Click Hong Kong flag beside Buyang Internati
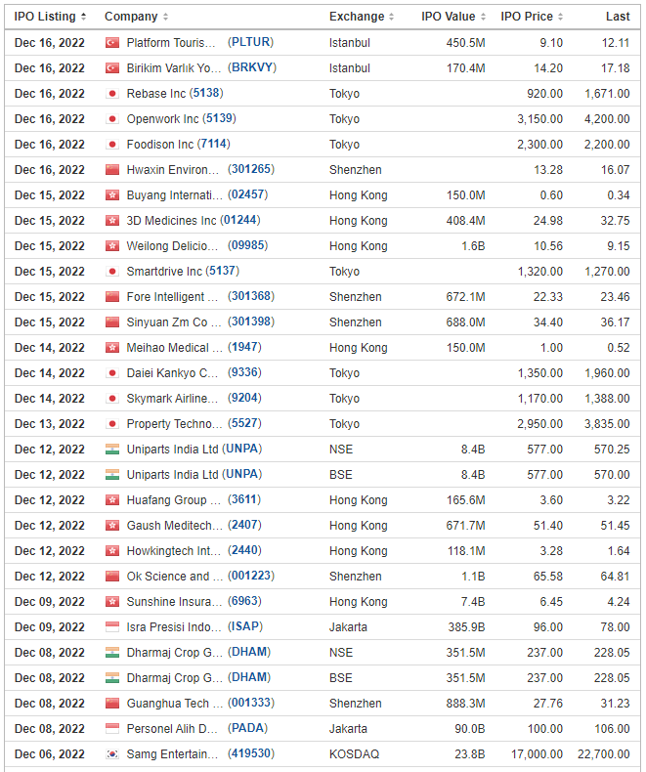646x772 pixels. 112,195
